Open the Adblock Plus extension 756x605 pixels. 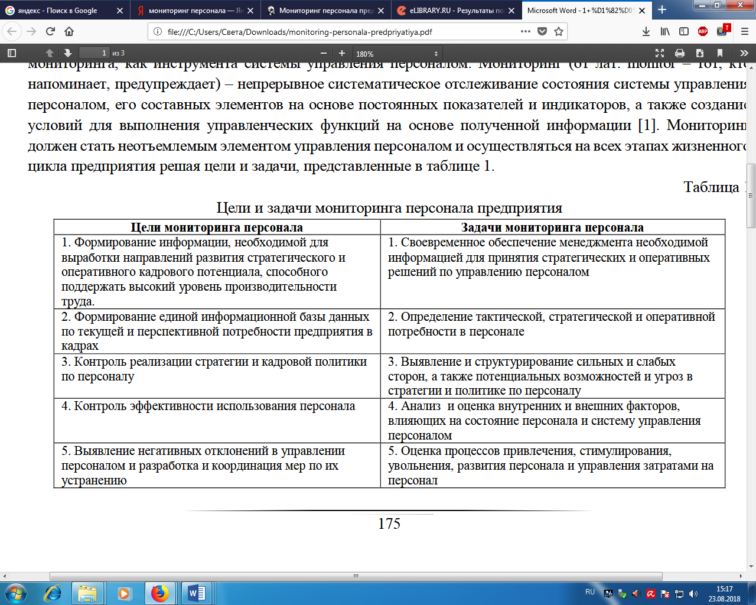click(703, 31)
